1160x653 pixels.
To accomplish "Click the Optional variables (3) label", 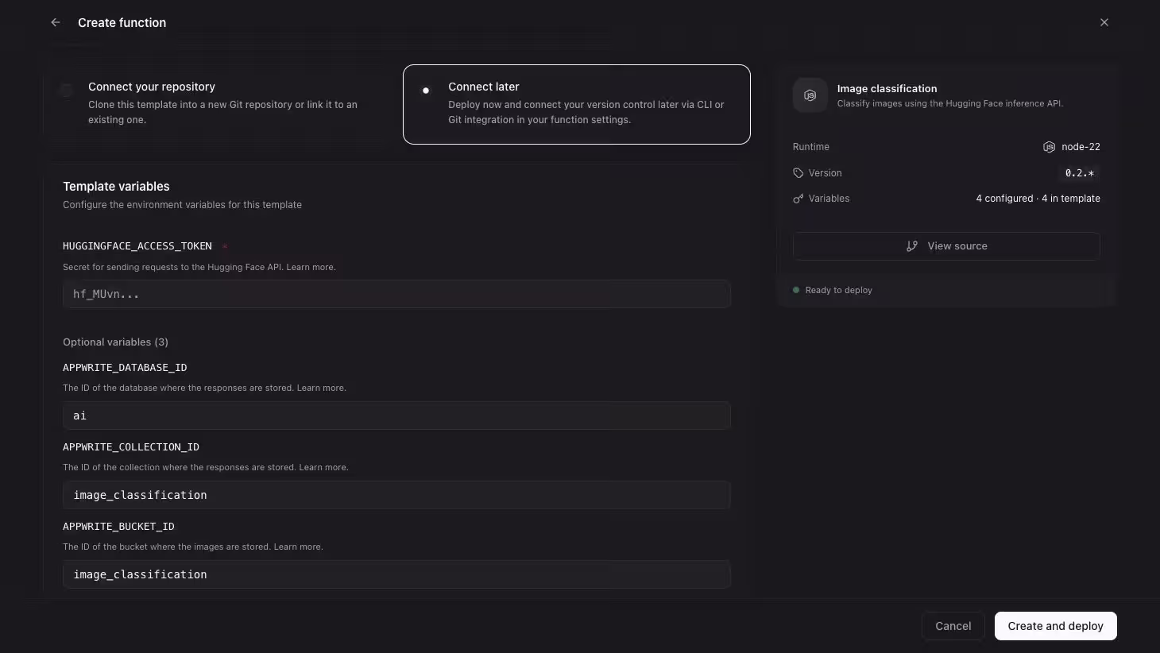I will pyautogui.click(x=115, y=342).
